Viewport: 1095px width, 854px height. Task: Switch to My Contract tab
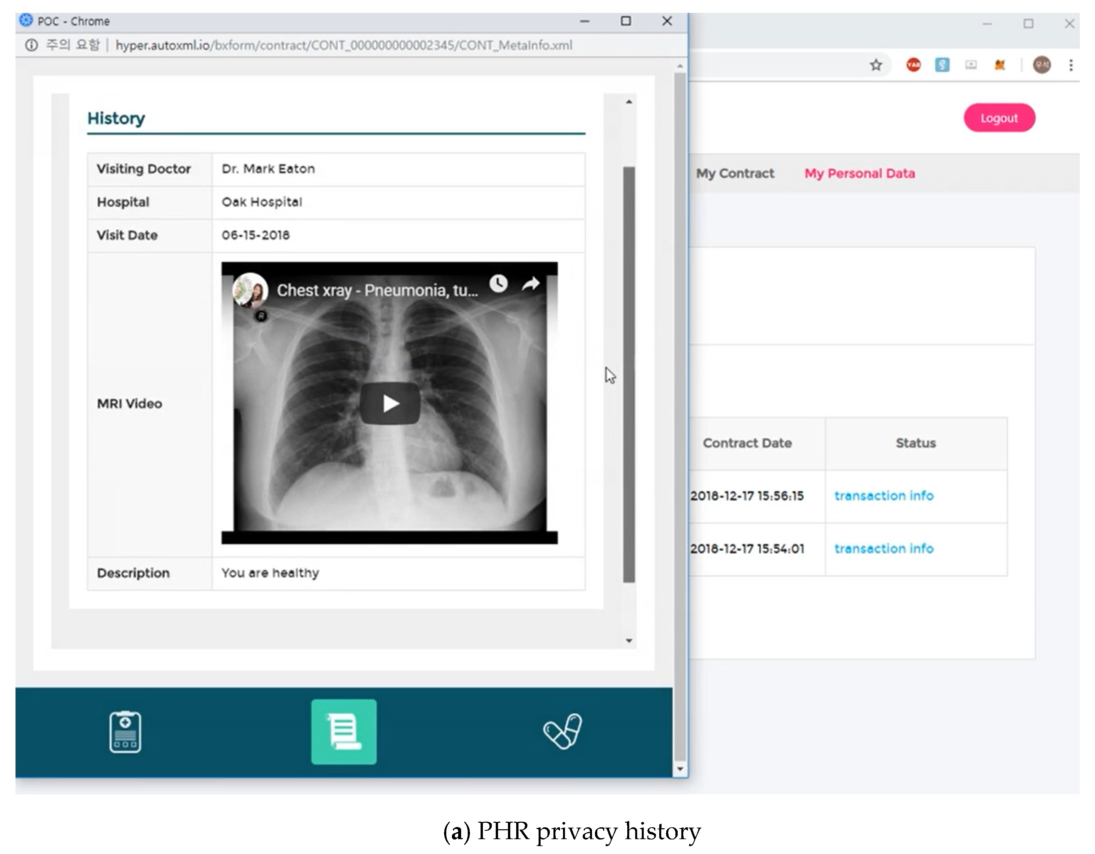pyautogui.click(x=735, y=173)
